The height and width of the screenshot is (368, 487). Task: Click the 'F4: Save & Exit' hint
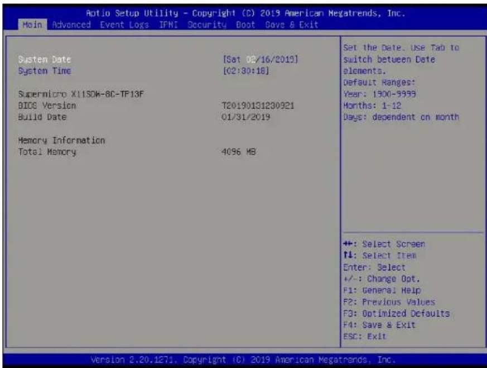coord(379,325)
